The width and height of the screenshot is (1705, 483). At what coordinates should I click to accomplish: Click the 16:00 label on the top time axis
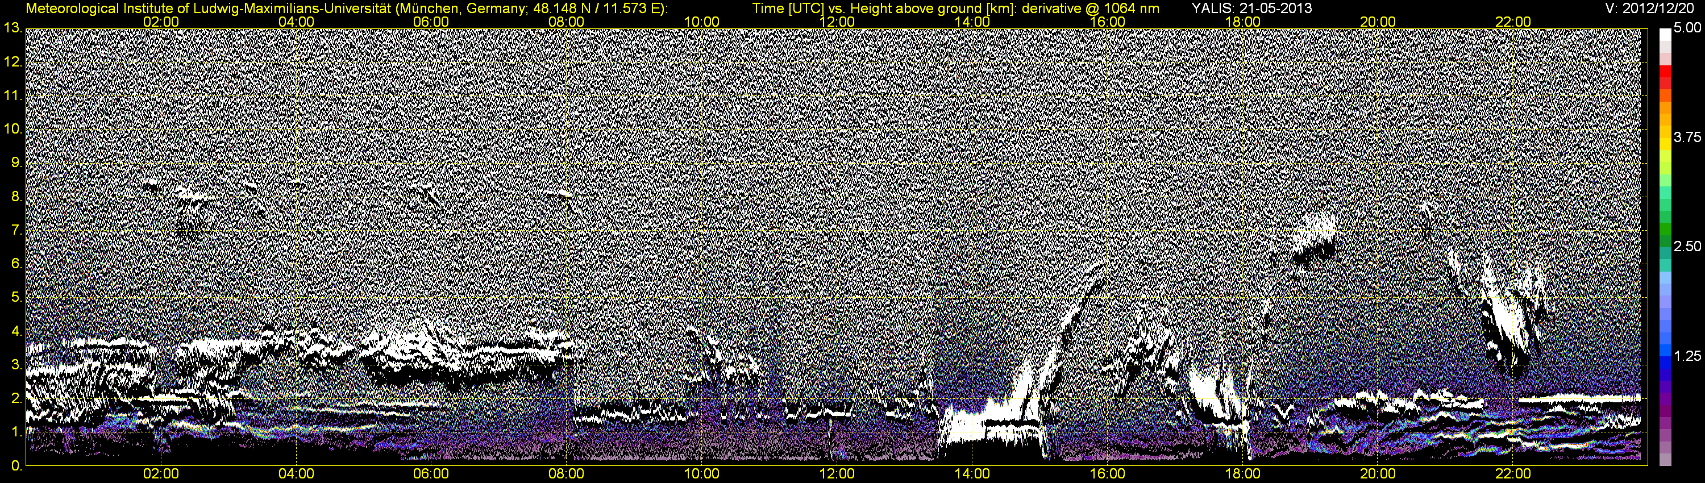[x=1107, y=22]
